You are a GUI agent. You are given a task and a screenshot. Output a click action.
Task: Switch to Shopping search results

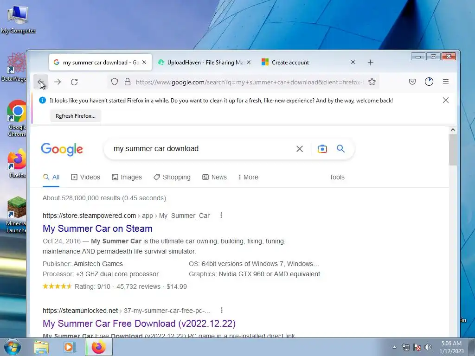coord(172,177)
